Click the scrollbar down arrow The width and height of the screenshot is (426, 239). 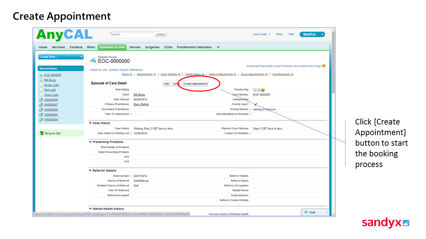[x=333, y=214]
